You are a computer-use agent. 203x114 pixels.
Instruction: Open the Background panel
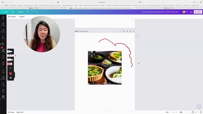point(3,78)
